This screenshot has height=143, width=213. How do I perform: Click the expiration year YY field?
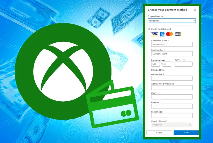click(167, 64)
